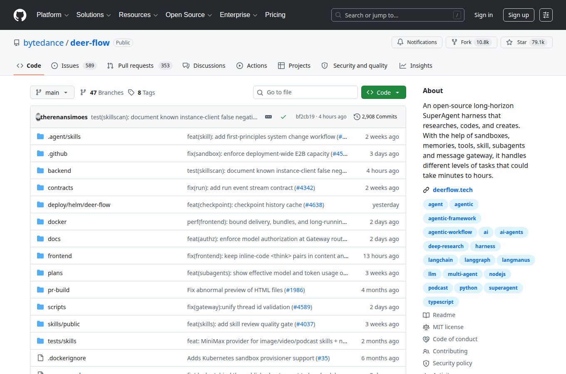
Task: Open the .agent/skills folder icon
Action: point(40,136)
